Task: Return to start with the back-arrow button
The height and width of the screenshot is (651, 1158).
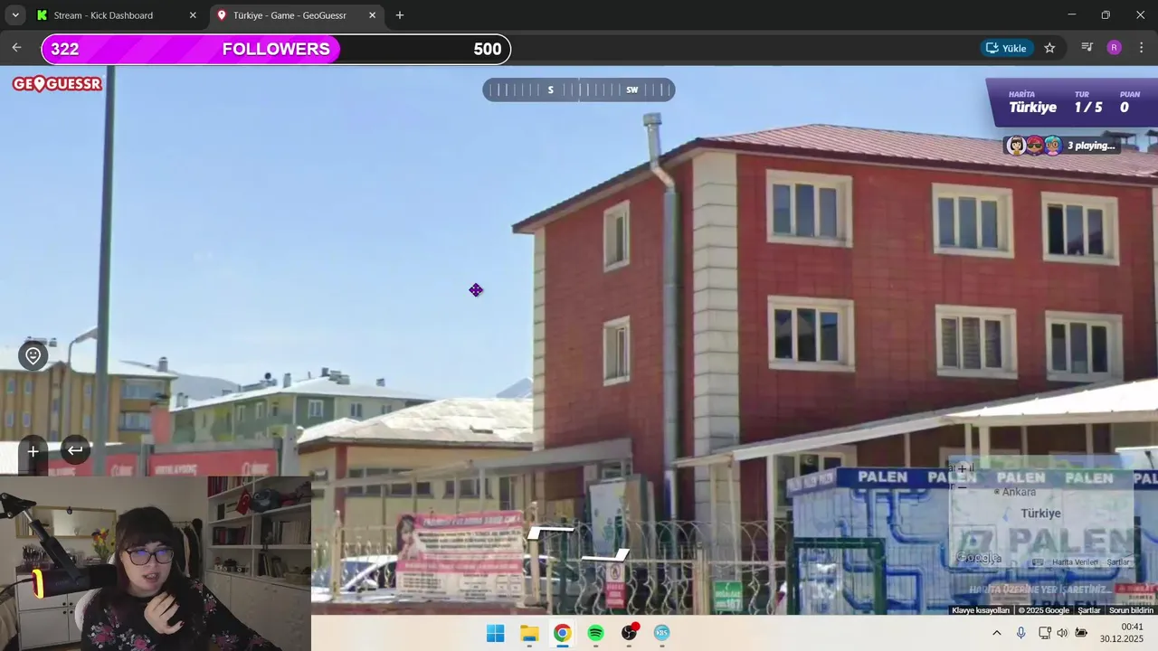Action: (x=75, y=450)
